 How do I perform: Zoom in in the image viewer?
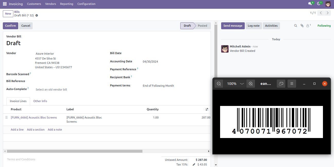click(x=251, y=84)
